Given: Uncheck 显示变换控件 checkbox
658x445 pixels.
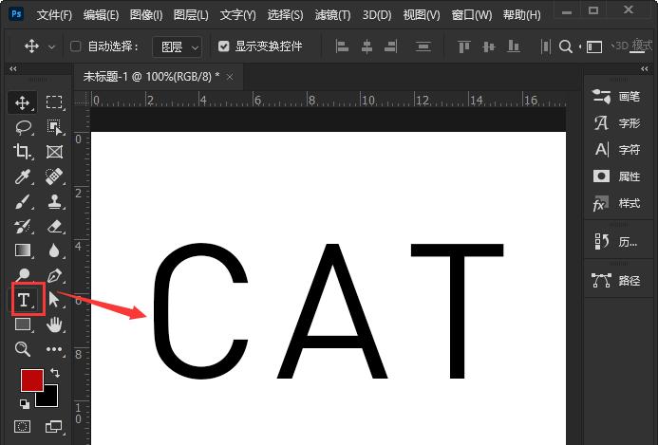Looking at the screenshot, I should point(224,46).
